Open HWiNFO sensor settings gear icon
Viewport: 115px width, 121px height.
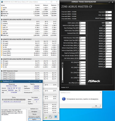click(x=50, y=117)
